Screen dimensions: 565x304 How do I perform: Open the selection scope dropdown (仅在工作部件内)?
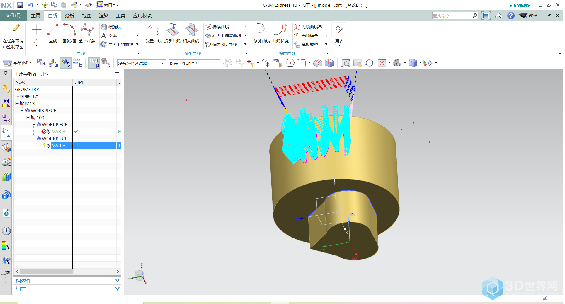coord(194,63)
